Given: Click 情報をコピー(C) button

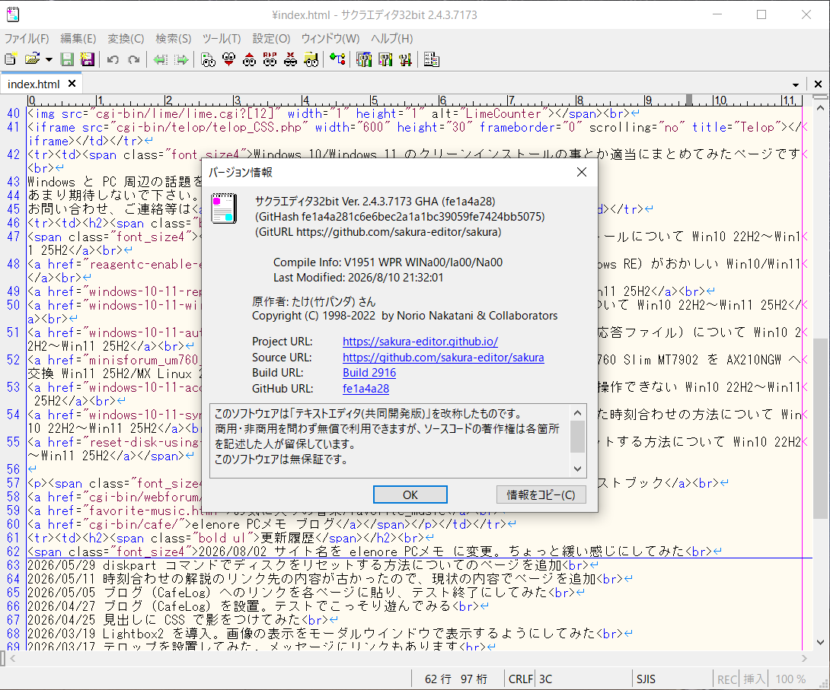Looking at the screenshot, I should (x=541, y=495).
